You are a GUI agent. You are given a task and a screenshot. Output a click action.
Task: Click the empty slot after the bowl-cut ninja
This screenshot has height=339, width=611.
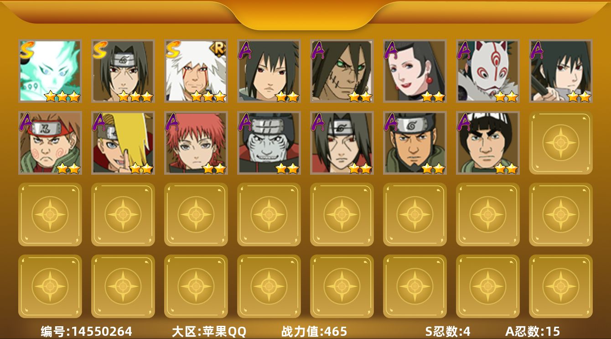click(561, 143)
